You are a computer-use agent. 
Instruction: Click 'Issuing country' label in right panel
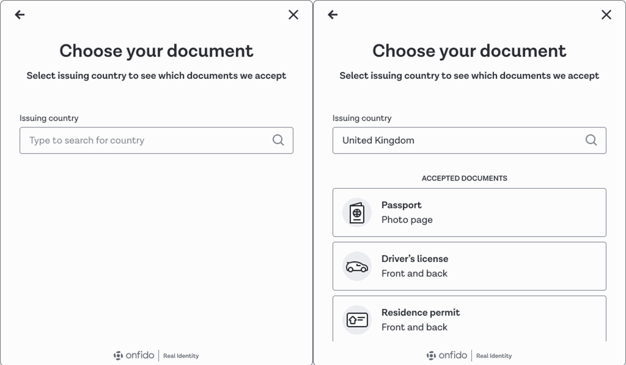pos(362,118)
